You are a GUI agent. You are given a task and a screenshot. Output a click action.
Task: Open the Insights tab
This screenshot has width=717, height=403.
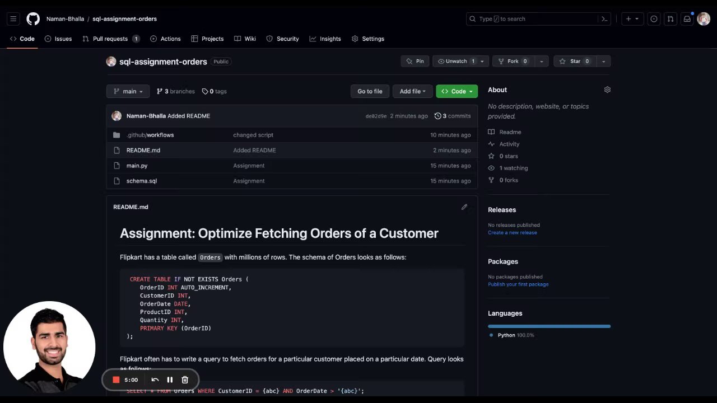(x=325, y=39)
